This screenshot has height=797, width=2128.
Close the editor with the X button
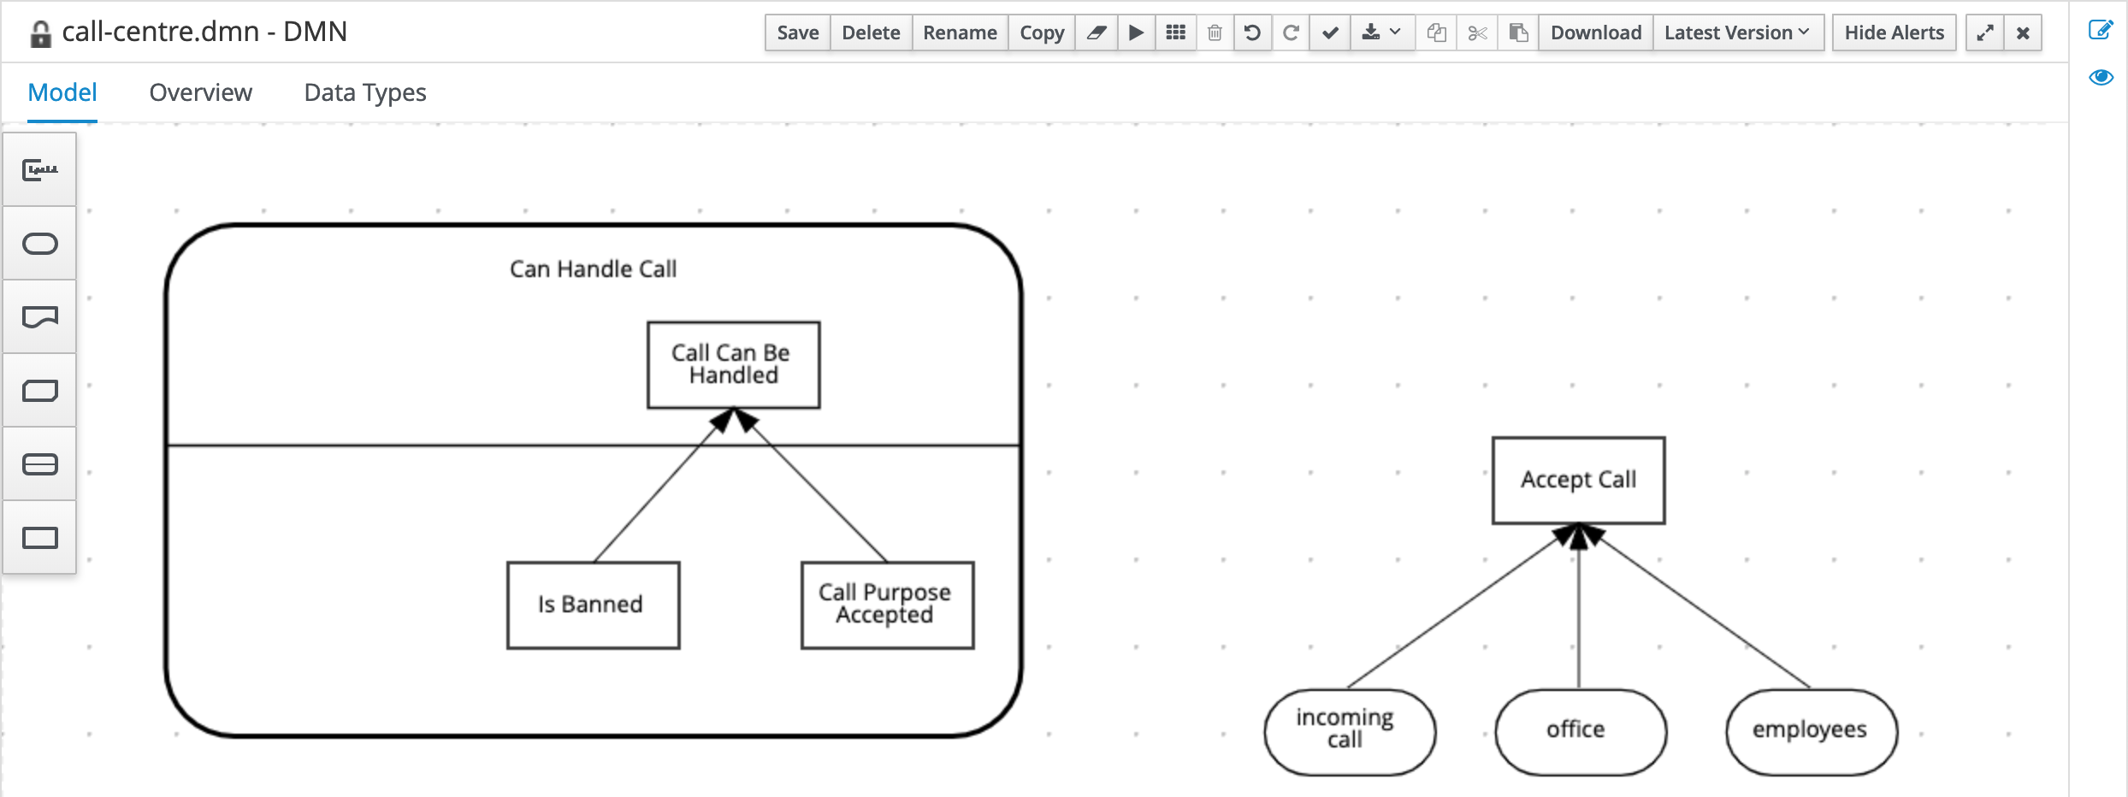(x=2023, y=32)
